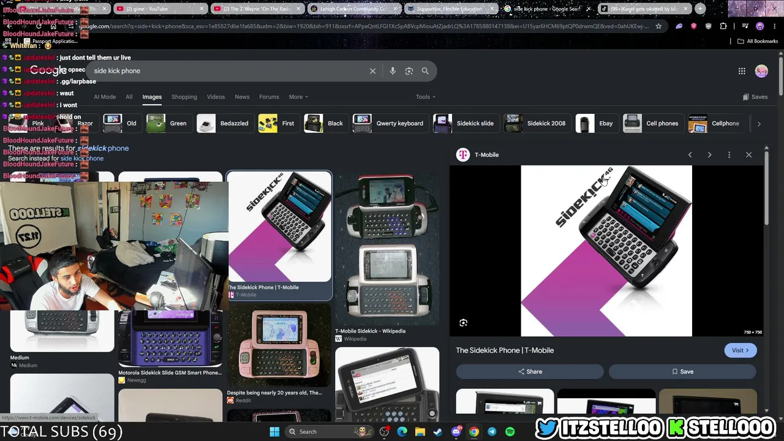The width and height of the screenshot is (784, 441).
Task: Open a new Chrome tab
Action: tap(700, 9)
